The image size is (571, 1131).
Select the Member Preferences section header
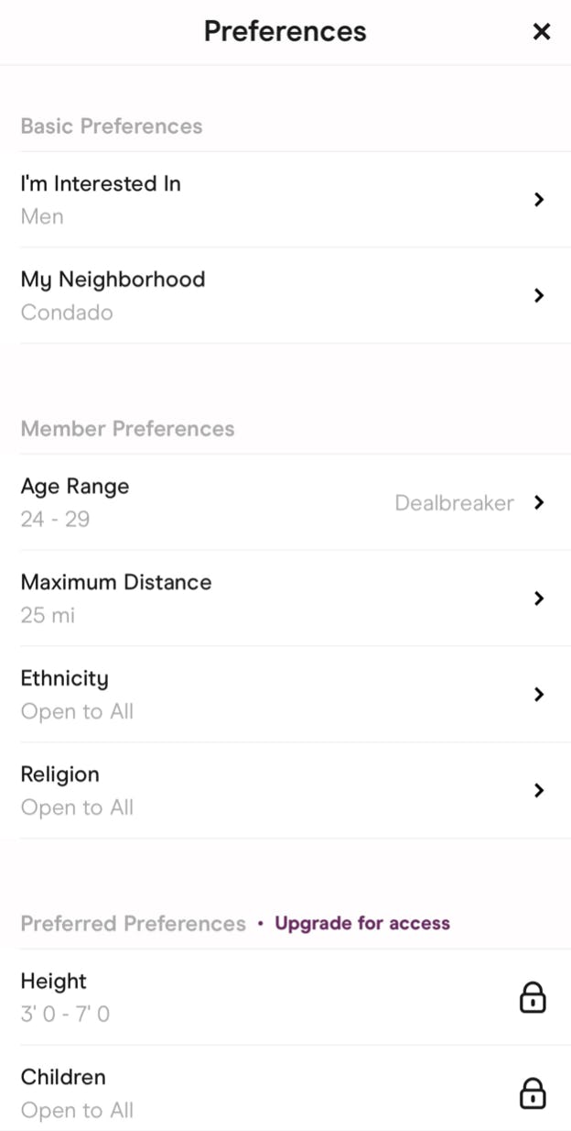pos(127,428)
